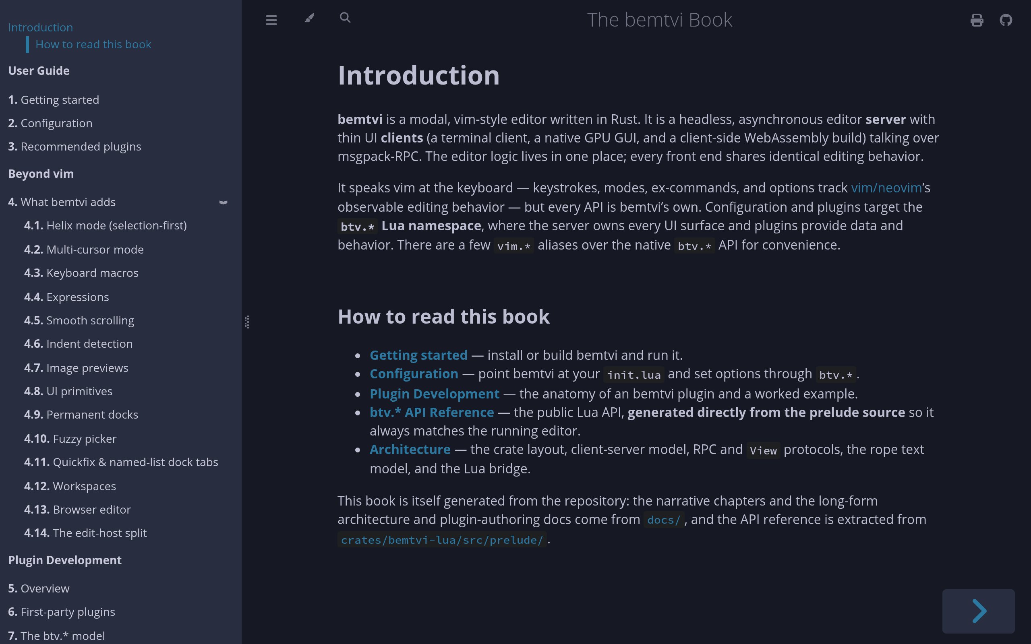Open 4.2 Multi-cursor mode
This screenshot has height=644, width=1031.
pos(84,250)
